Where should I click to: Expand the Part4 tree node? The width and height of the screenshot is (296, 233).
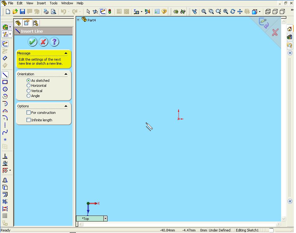coord(78,20)
